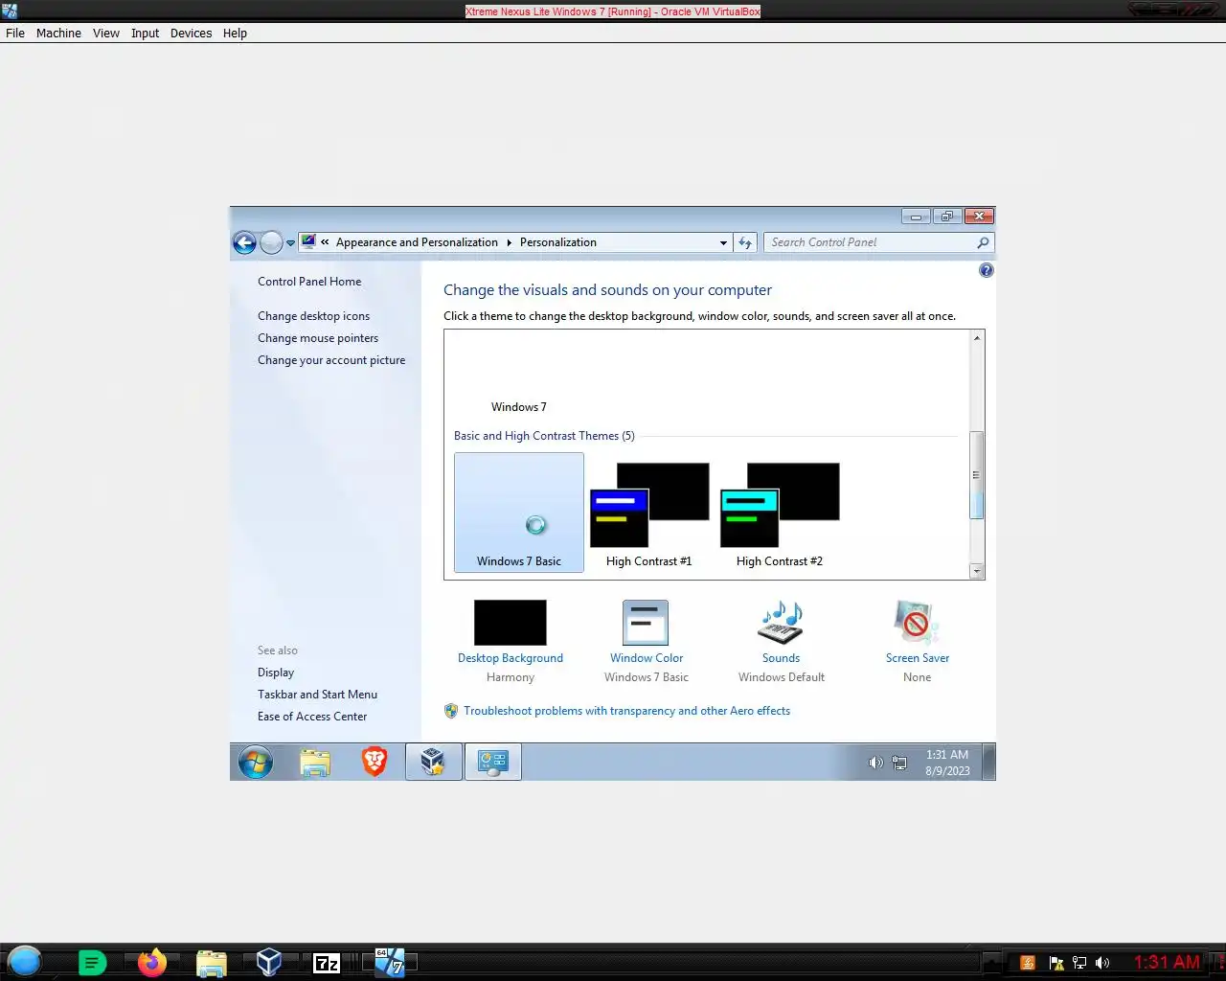
Task: Click the shield icon beside Troubleshoot link
Action: (451, 711)
